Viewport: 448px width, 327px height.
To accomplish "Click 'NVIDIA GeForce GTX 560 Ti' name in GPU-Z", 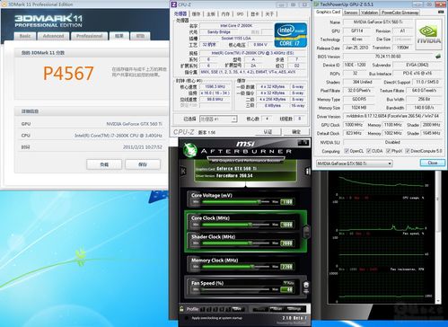I will (378, 22).
